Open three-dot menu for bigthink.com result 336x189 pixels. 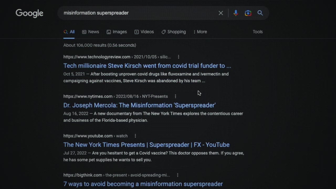(x=177, y=175)
